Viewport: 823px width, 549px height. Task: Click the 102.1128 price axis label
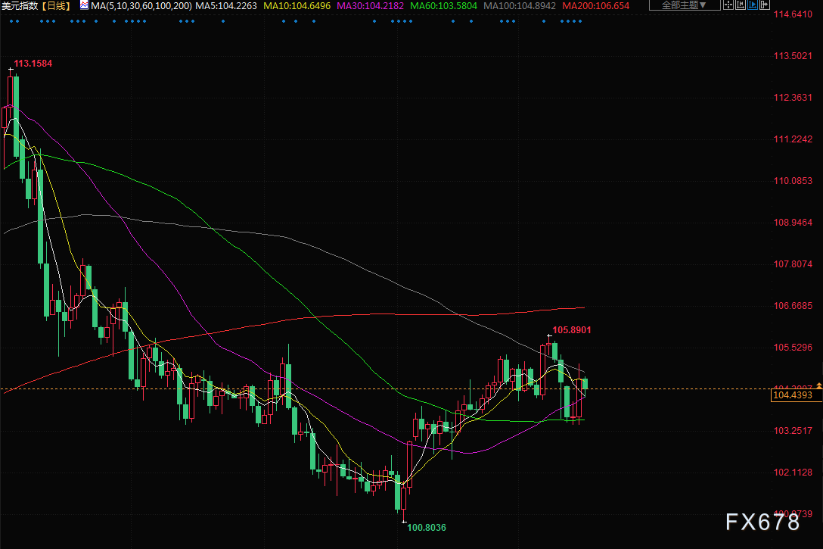click(793, 473)
